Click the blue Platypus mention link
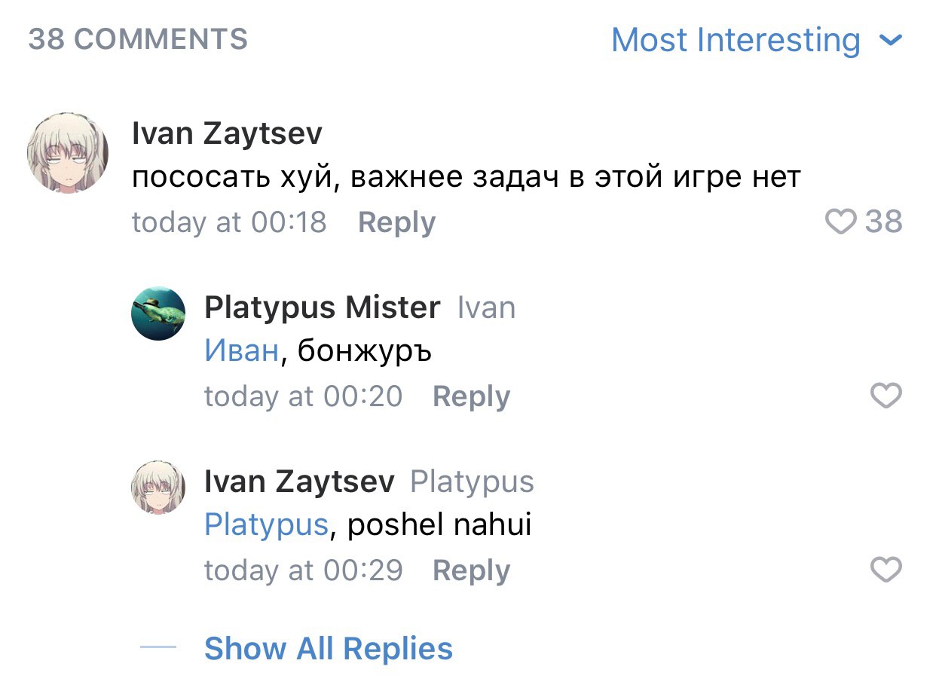Image resolution: width=936 pixels, height=691 pixels. (266, 525)
